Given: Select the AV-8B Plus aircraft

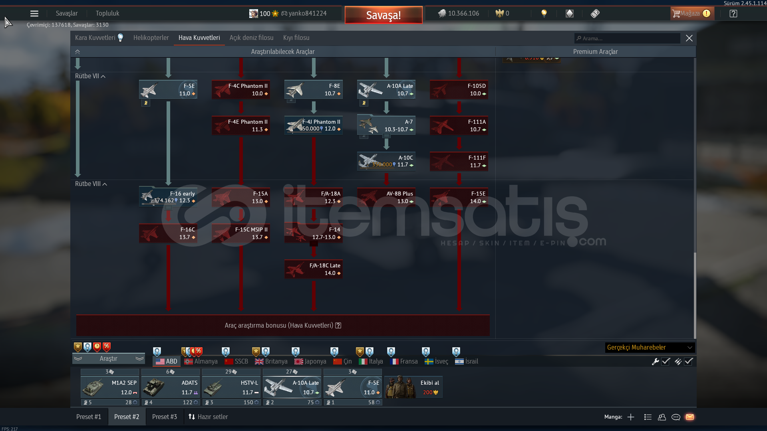Looking at the screenshot, I should pyautogui.click(x=386, y=198).
